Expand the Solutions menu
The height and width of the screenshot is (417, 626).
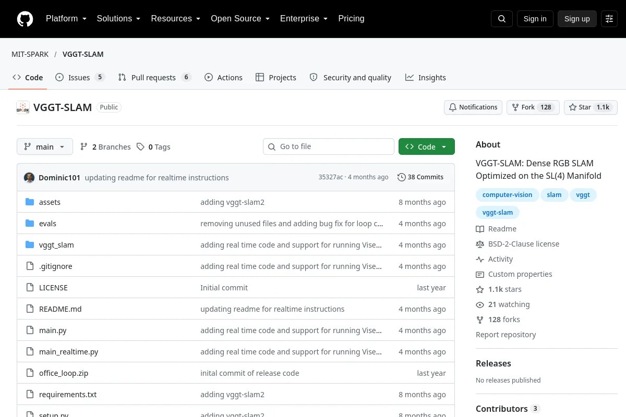point(118,19)
